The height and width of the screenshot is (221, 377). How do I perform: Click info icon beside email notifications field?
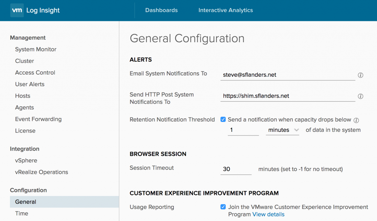(x=360, y=75)
